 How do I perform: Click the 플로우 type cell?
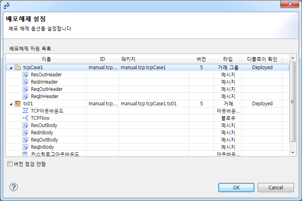pyautogui.click(x=228, y=118)
